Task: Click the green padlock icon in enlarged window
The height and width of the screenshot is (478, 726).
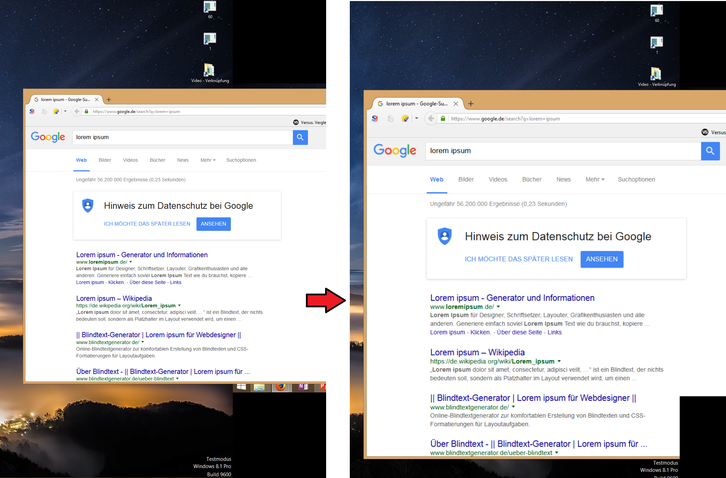Action: [443, 118]
